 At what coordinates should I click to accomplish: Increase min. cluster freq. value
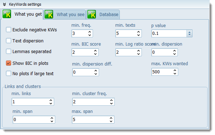(111, 100)
